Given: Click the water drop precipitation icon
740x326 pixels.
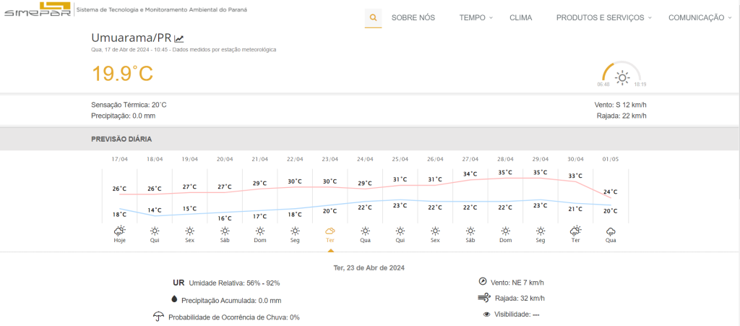Looking at the screenshot, I should [x=174, y=299].
